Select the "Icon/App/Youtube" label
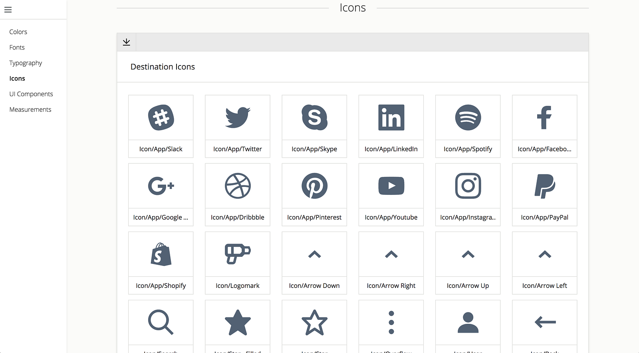Image resolution: width=639 pixels, height=353 pixels. 391,217
